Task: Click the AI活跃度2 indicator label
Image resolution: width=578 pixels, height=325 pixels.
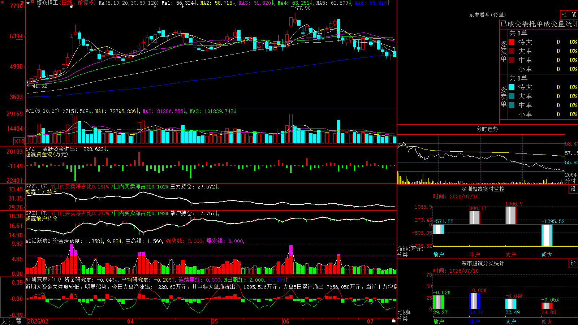Action: click(38, 241)
